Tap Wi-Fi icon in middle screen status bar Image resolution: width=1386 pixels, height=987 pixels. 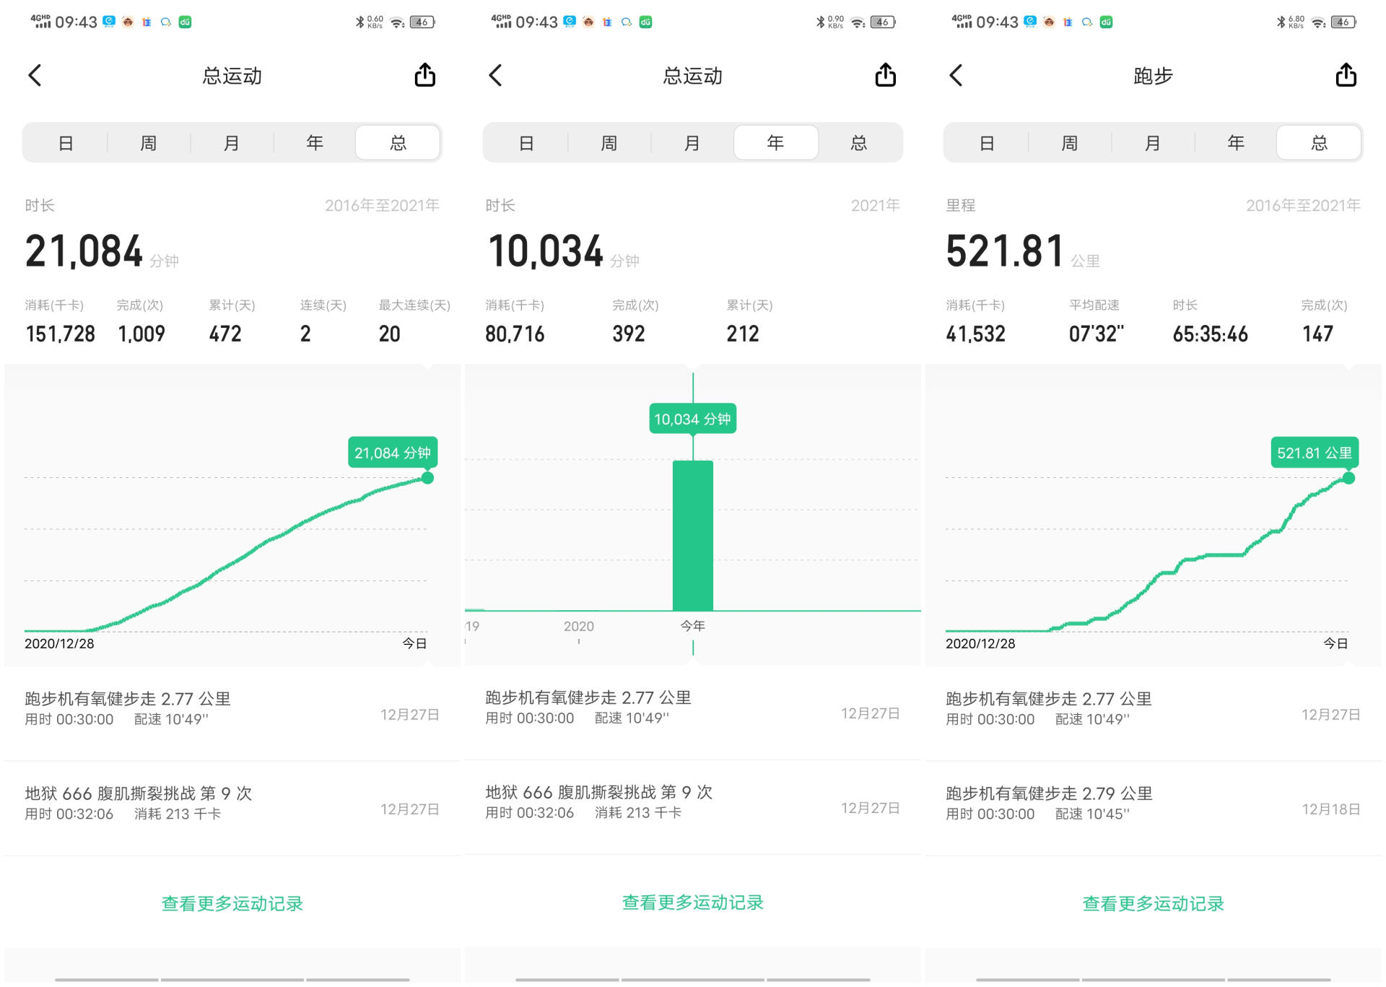(x=858, y=22)
